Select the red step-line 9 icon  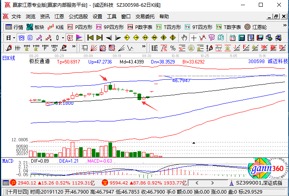tap(48, 38)
